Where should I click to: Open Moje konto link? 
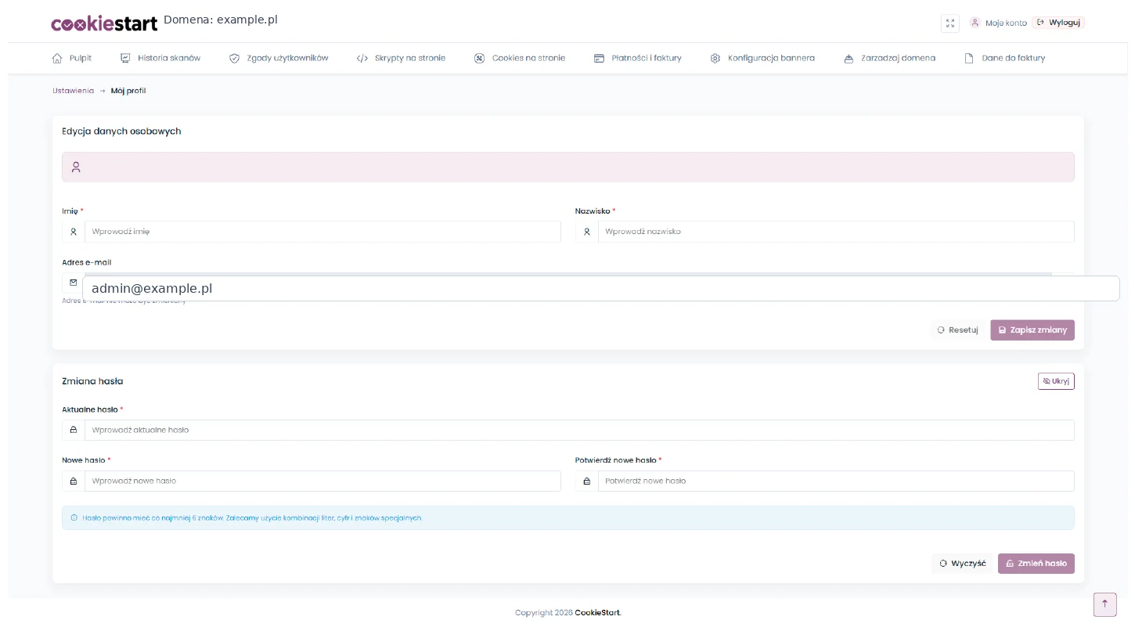click(x=1006, y=23)
